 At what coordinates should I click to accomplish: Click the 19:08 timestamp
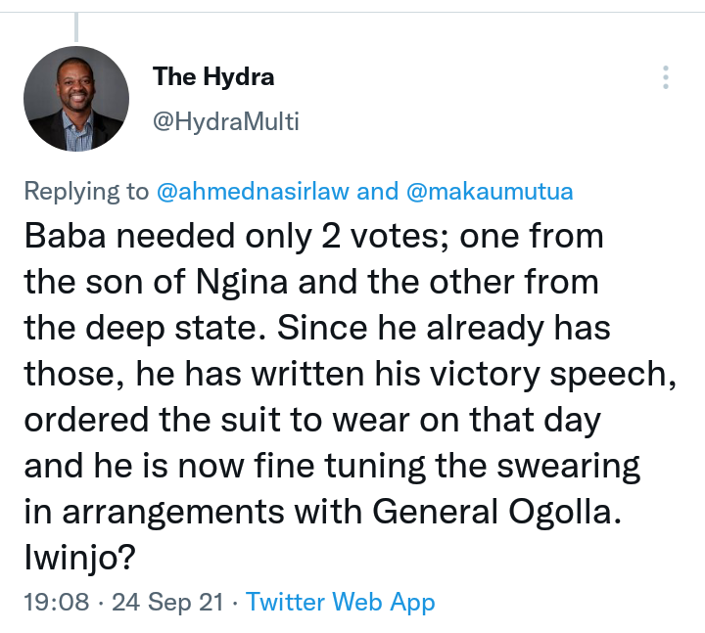point(57,602)
